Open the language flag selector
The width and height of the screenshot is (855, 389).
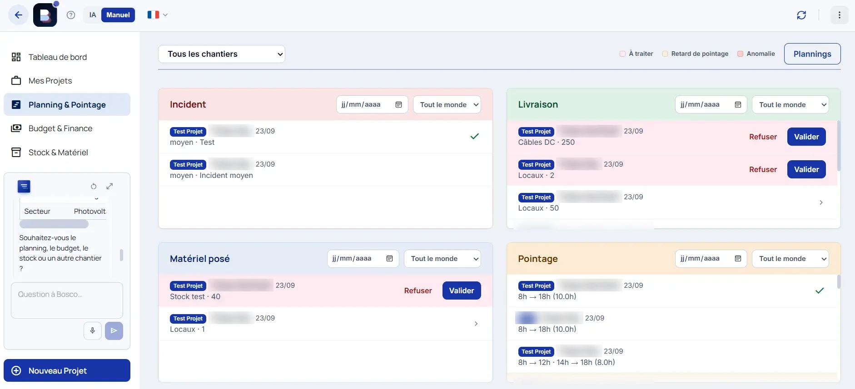(x=157, y=15)
